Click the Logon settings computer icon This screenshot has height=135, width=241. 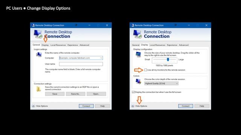39,54
